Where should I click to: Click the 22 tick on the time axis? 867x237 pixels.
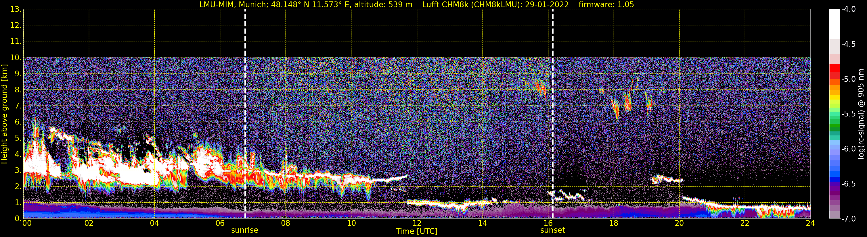pyautogui.click(x=745, y=223)
